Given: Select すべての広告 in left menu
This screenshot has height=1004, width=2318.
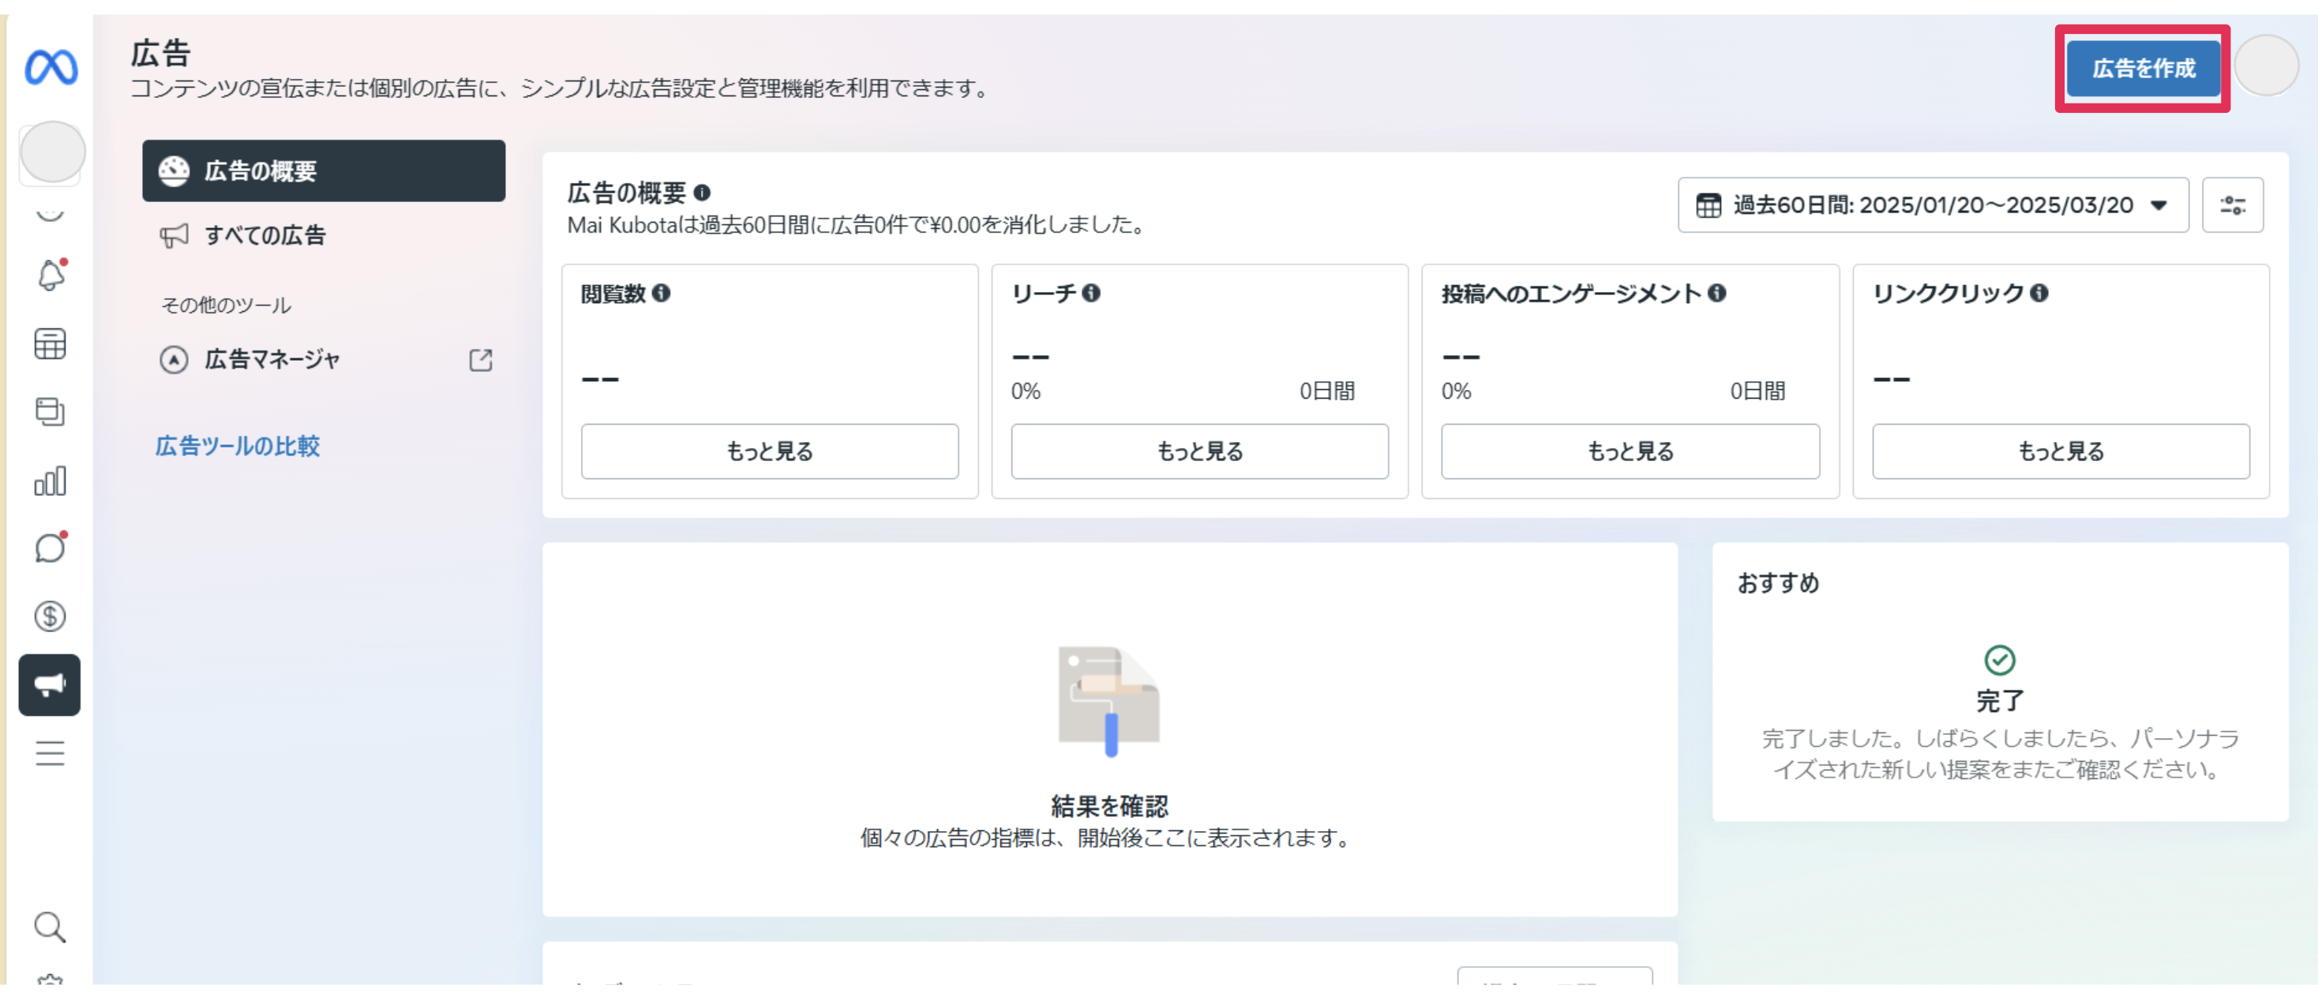Looking at the screenshot, I should click(324, 236).
